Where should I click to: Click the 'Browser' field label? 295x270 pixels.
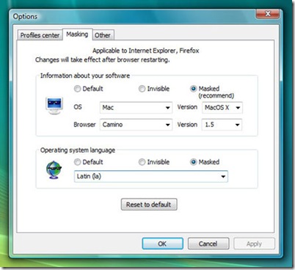tap(84, 125)
